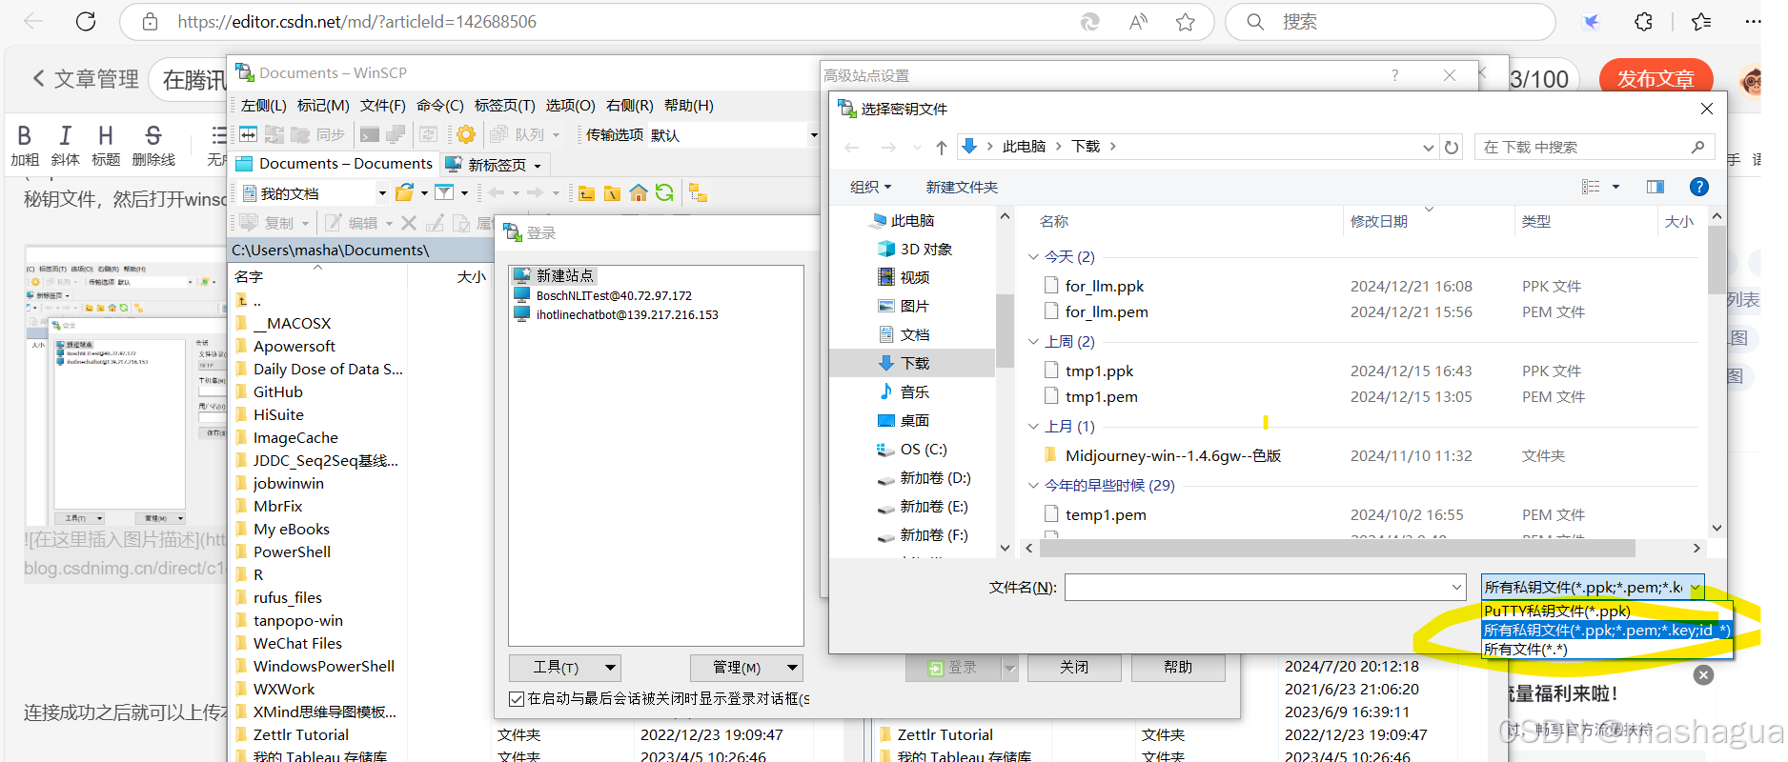Open the 管理(M) dropdown in login dialog
Viewport: 1788px width, 762px height.
pyautogui.click(x=745, y=668)
